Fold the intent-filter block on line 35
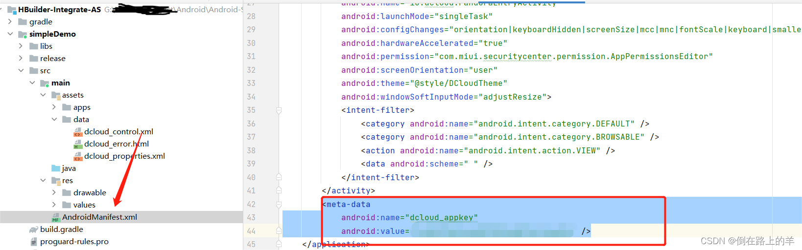 tap(279, 110)
